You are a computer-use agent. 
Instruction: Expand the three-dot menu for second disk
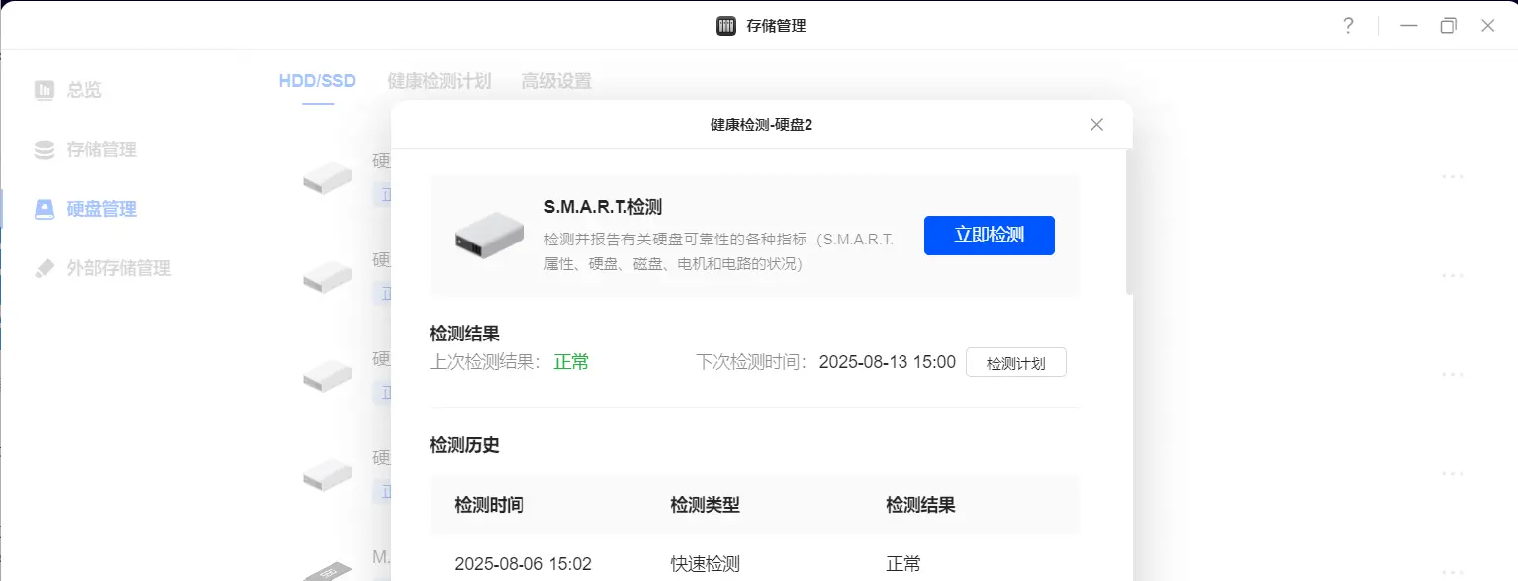click(x=1452, y=276)
